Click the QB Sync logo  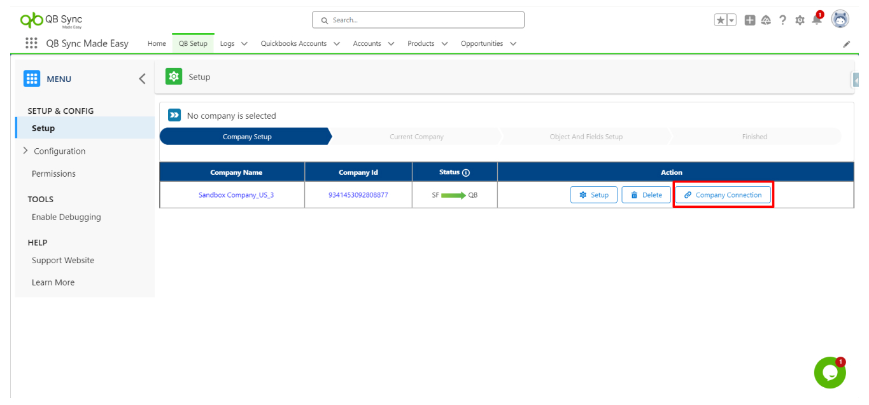tap(52, 20)
